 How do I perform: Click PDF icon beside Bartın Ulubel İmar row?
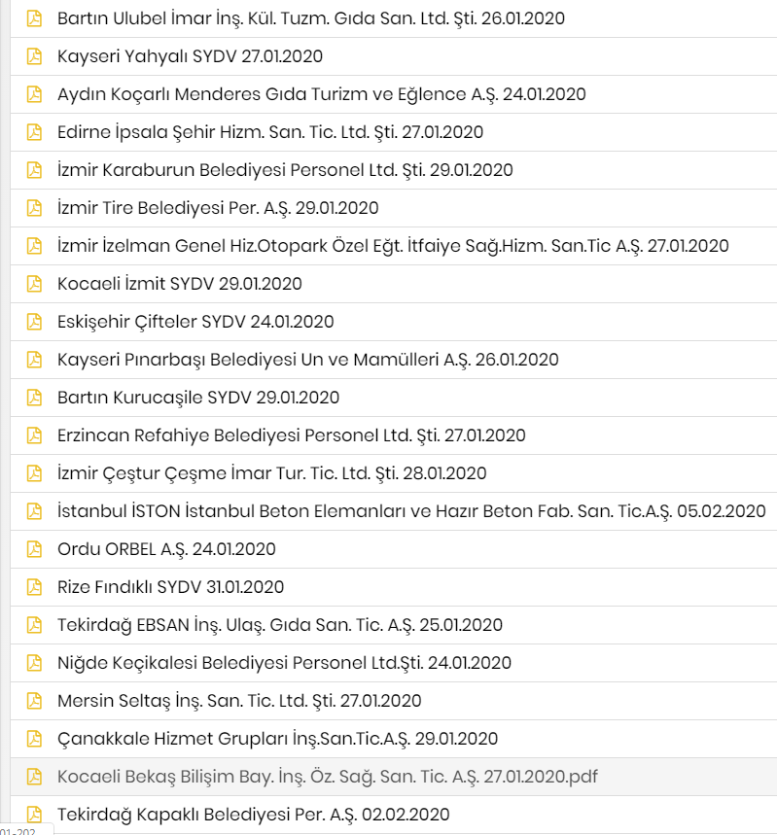pos(34,18)
